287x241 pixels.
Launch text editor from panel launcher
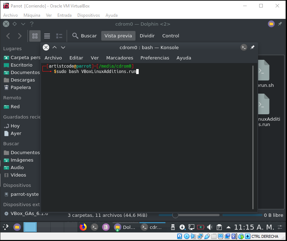106,227
